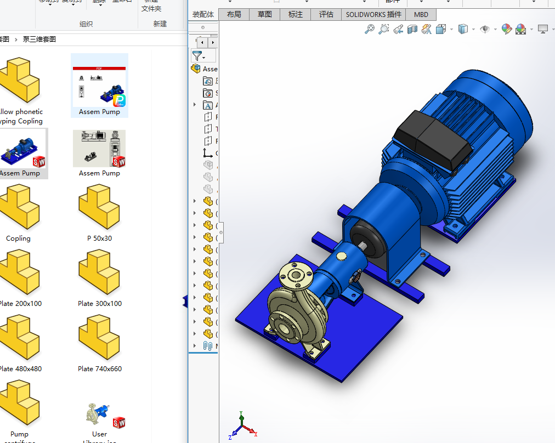The image size is (555, 443).
Task: Click the Edit Appearance color ball icon
Action: (x=506, y=29)
